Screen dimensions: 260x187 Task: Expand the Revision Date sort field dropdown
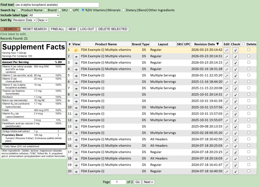24,20
